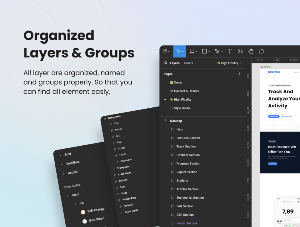Select Social Media in Component panel
This screenshot has width=300, height=227.
click(x=131, y=211)
